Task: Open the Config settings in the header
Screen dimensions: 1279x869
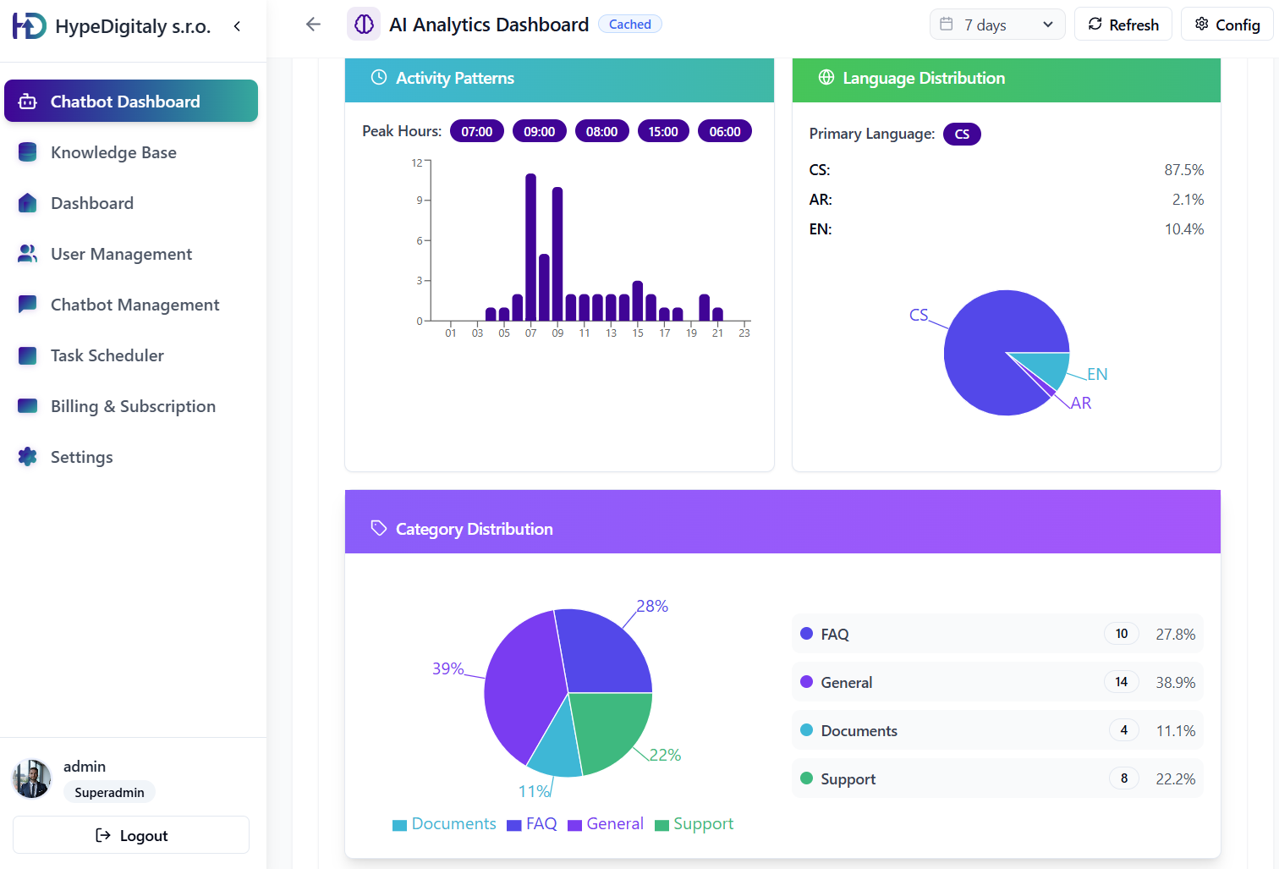Action: coord(1227,24)
